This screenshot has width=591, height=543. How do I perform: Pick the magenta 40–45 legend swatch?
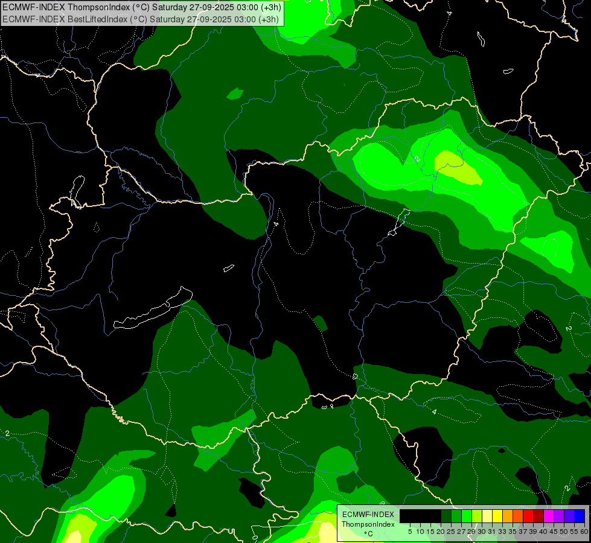click(549, 516)
